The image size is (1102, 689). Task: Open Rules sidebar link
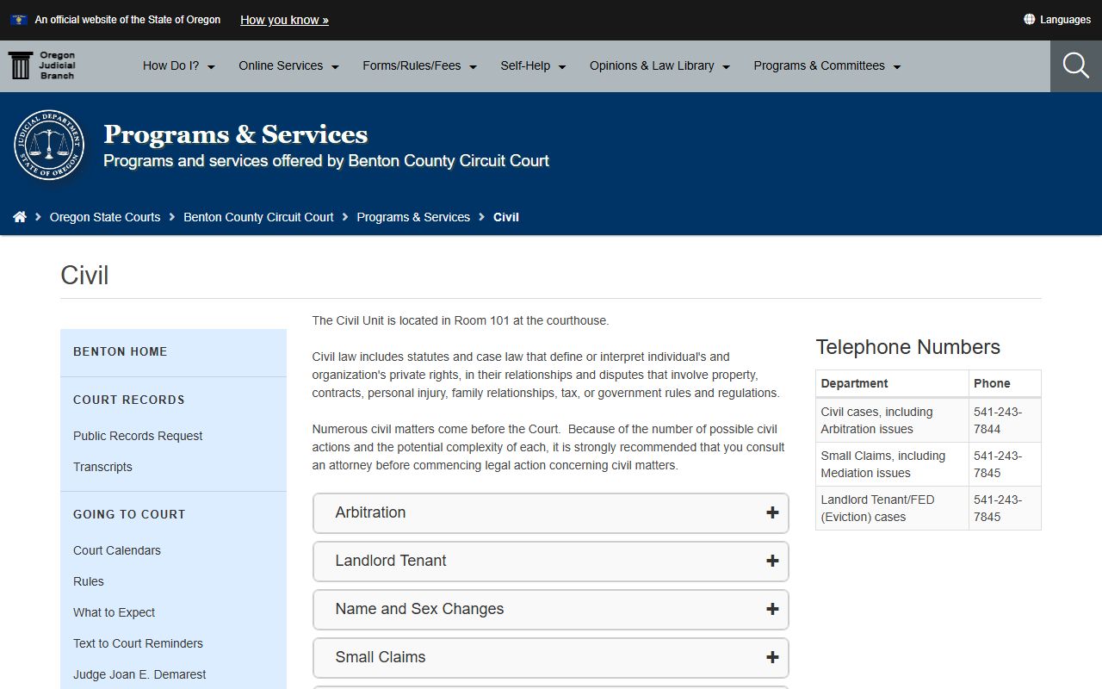89,581
